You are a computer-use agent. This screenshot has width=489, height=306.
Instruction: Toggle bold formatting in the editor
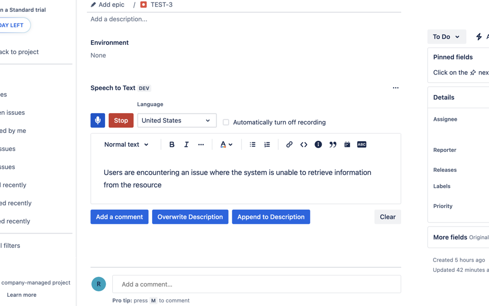[x=172, y=145]
